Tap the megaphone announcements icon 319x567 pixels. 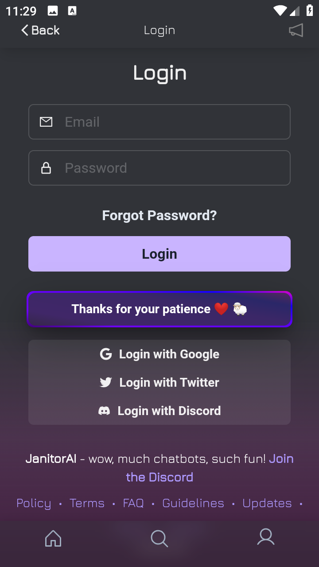(296, 30)
